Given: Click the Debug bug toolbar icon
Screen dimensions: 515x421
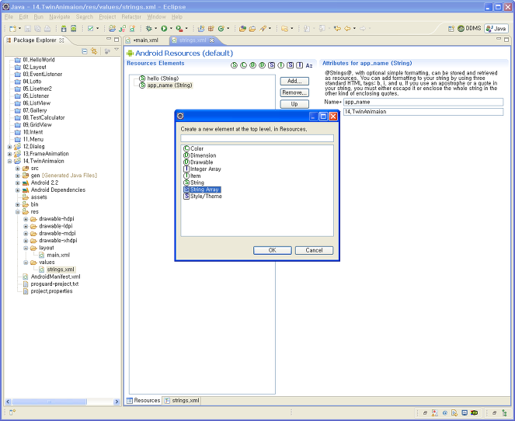Looking at the screenshot, I should [x=149, y=29].
